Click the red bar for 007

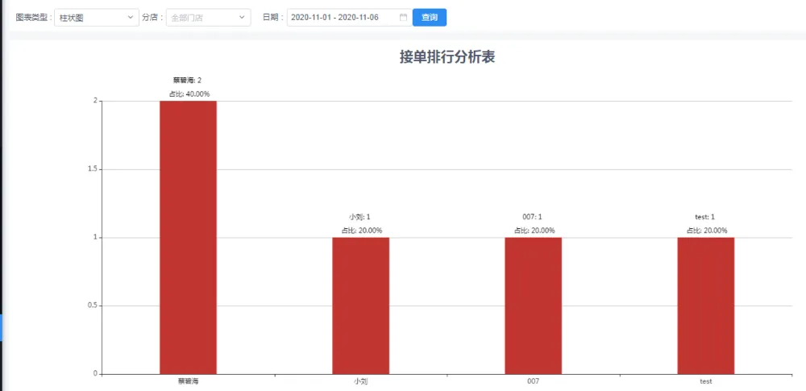coord(533,305)
